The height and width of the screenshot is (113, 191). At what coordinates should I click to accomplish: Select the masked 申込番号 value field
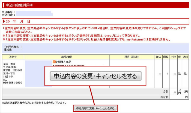pos(33,12)
